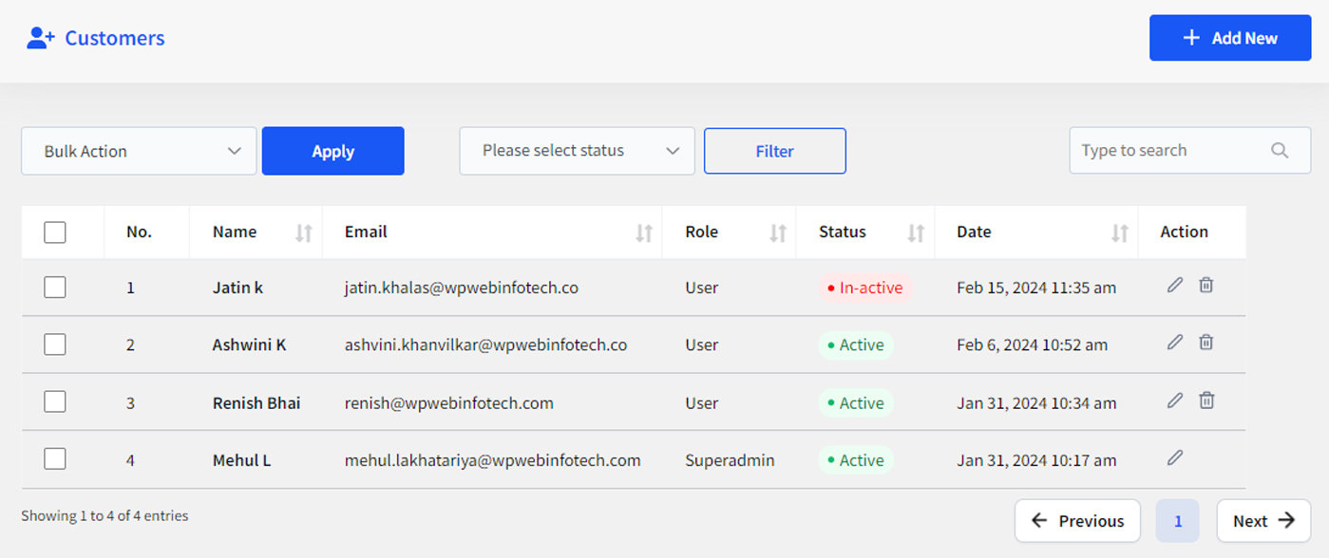Edit Renish Bhai's record
The image size is (1329, 558).
coord(1175,400)
